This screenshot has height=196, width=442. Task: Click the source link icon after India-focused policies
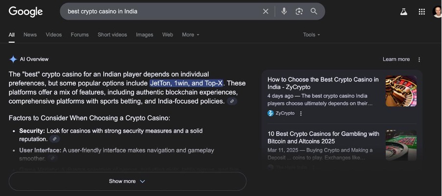(232, 101)
